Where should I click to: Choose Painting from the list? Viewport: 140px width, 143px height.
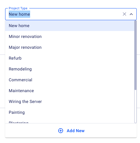pos(70,112)
